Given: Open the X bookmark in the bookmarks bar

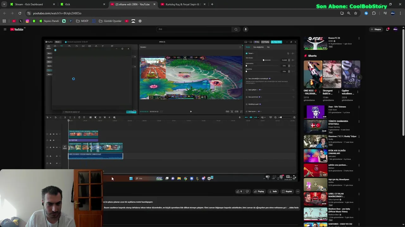Looking at the screenshot, I should [21, 21].
